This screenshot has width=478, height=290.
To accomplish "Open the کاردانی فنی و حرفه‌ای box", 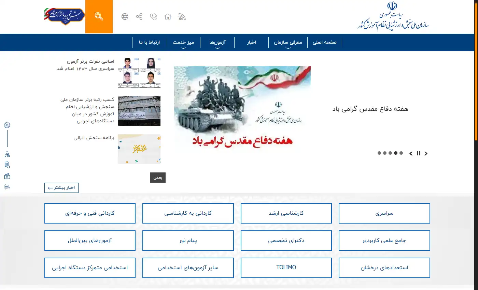I will coord(90,213).
